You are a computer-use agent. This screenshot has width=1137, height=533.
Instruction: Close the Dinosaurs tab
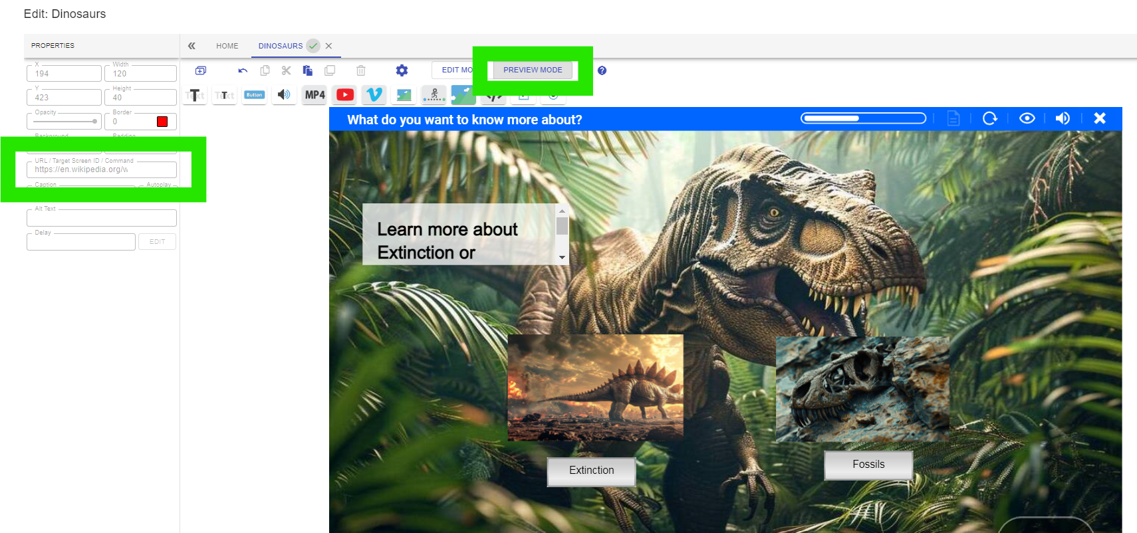pyautogui.click(x=328, y=46)
